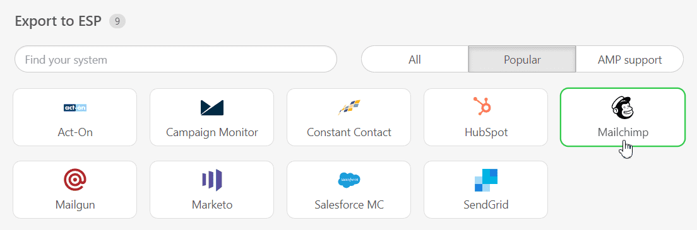Click the Salesforce cloud logo
The width and height of the screenshot is (697, 230).
(349, 180)
